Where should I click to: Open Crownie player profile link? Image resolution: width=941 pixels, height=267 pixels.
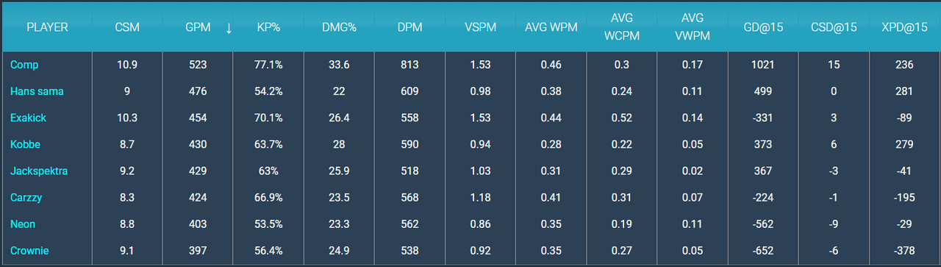[29, 250]
